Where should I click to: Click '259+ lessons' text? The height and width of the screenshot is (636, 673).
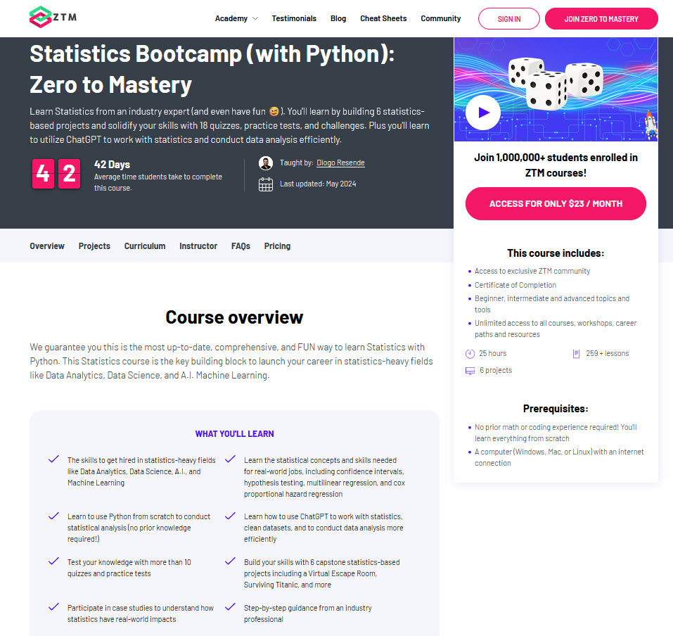(608, 353)
